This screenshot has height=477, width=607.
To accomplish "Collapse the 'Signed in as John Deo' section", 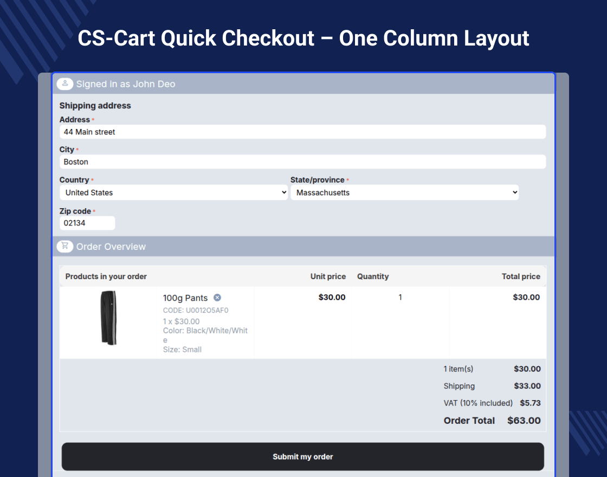I will coord(126,84).
